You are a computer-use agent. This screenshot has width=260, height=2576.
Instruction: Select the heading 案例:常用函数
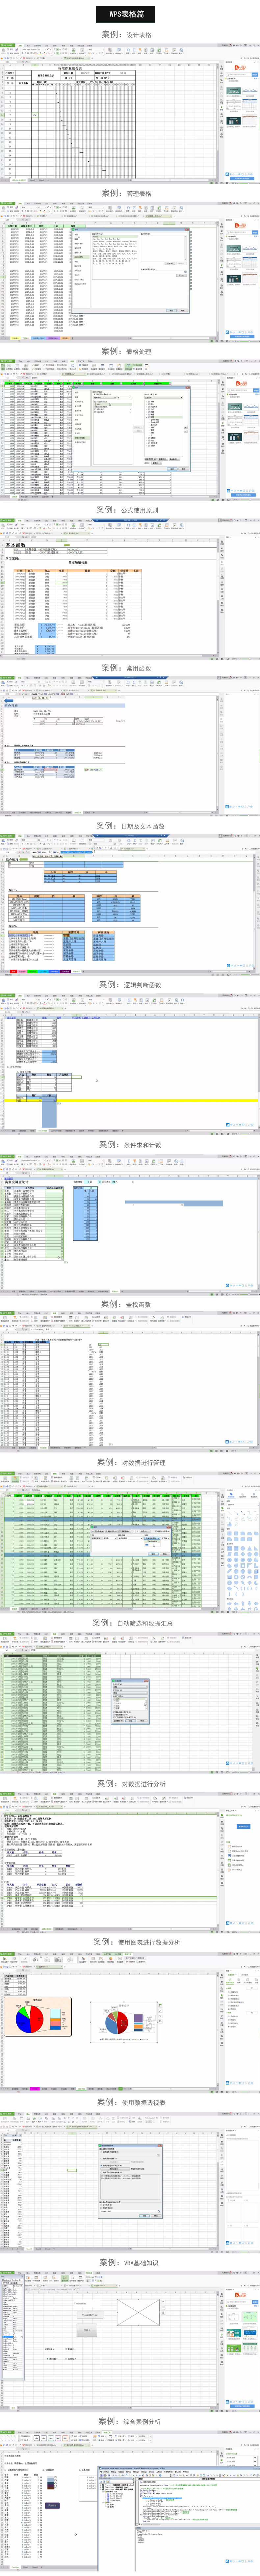pos(127,668)
